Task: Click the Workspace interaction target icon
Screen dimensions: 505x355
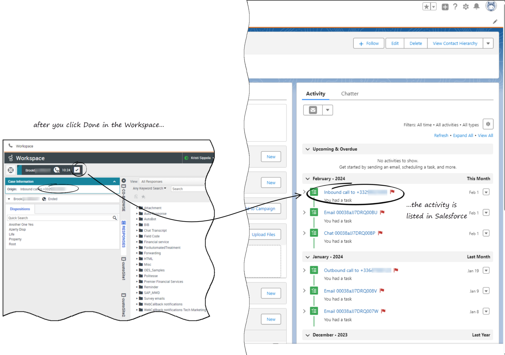Action: coord(11,170)
